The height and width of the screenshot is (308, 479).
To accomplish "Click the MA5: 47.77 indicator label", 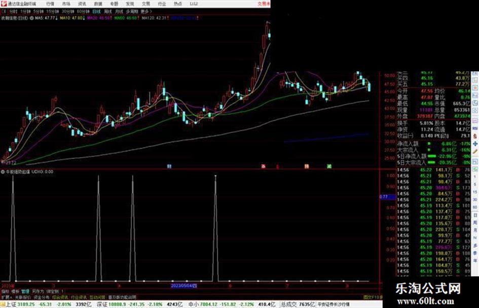I will (46, 18).
